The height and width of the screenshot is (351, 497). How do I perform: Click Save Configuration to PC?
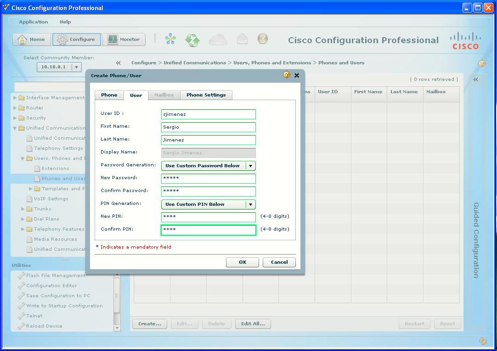(x=58, y=296)
